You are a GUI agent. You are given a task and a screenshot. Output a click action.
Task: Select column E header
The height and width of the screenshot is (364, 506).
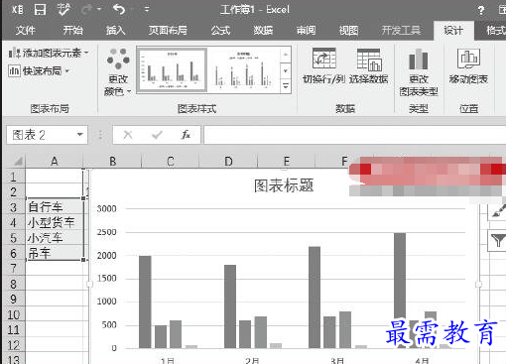click(x=287, y=162)
